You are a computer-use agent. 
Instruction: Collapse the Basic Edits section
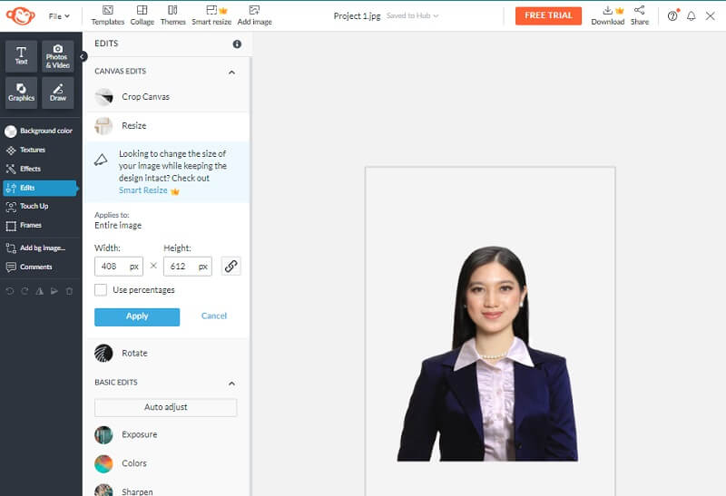coord(231,383)
